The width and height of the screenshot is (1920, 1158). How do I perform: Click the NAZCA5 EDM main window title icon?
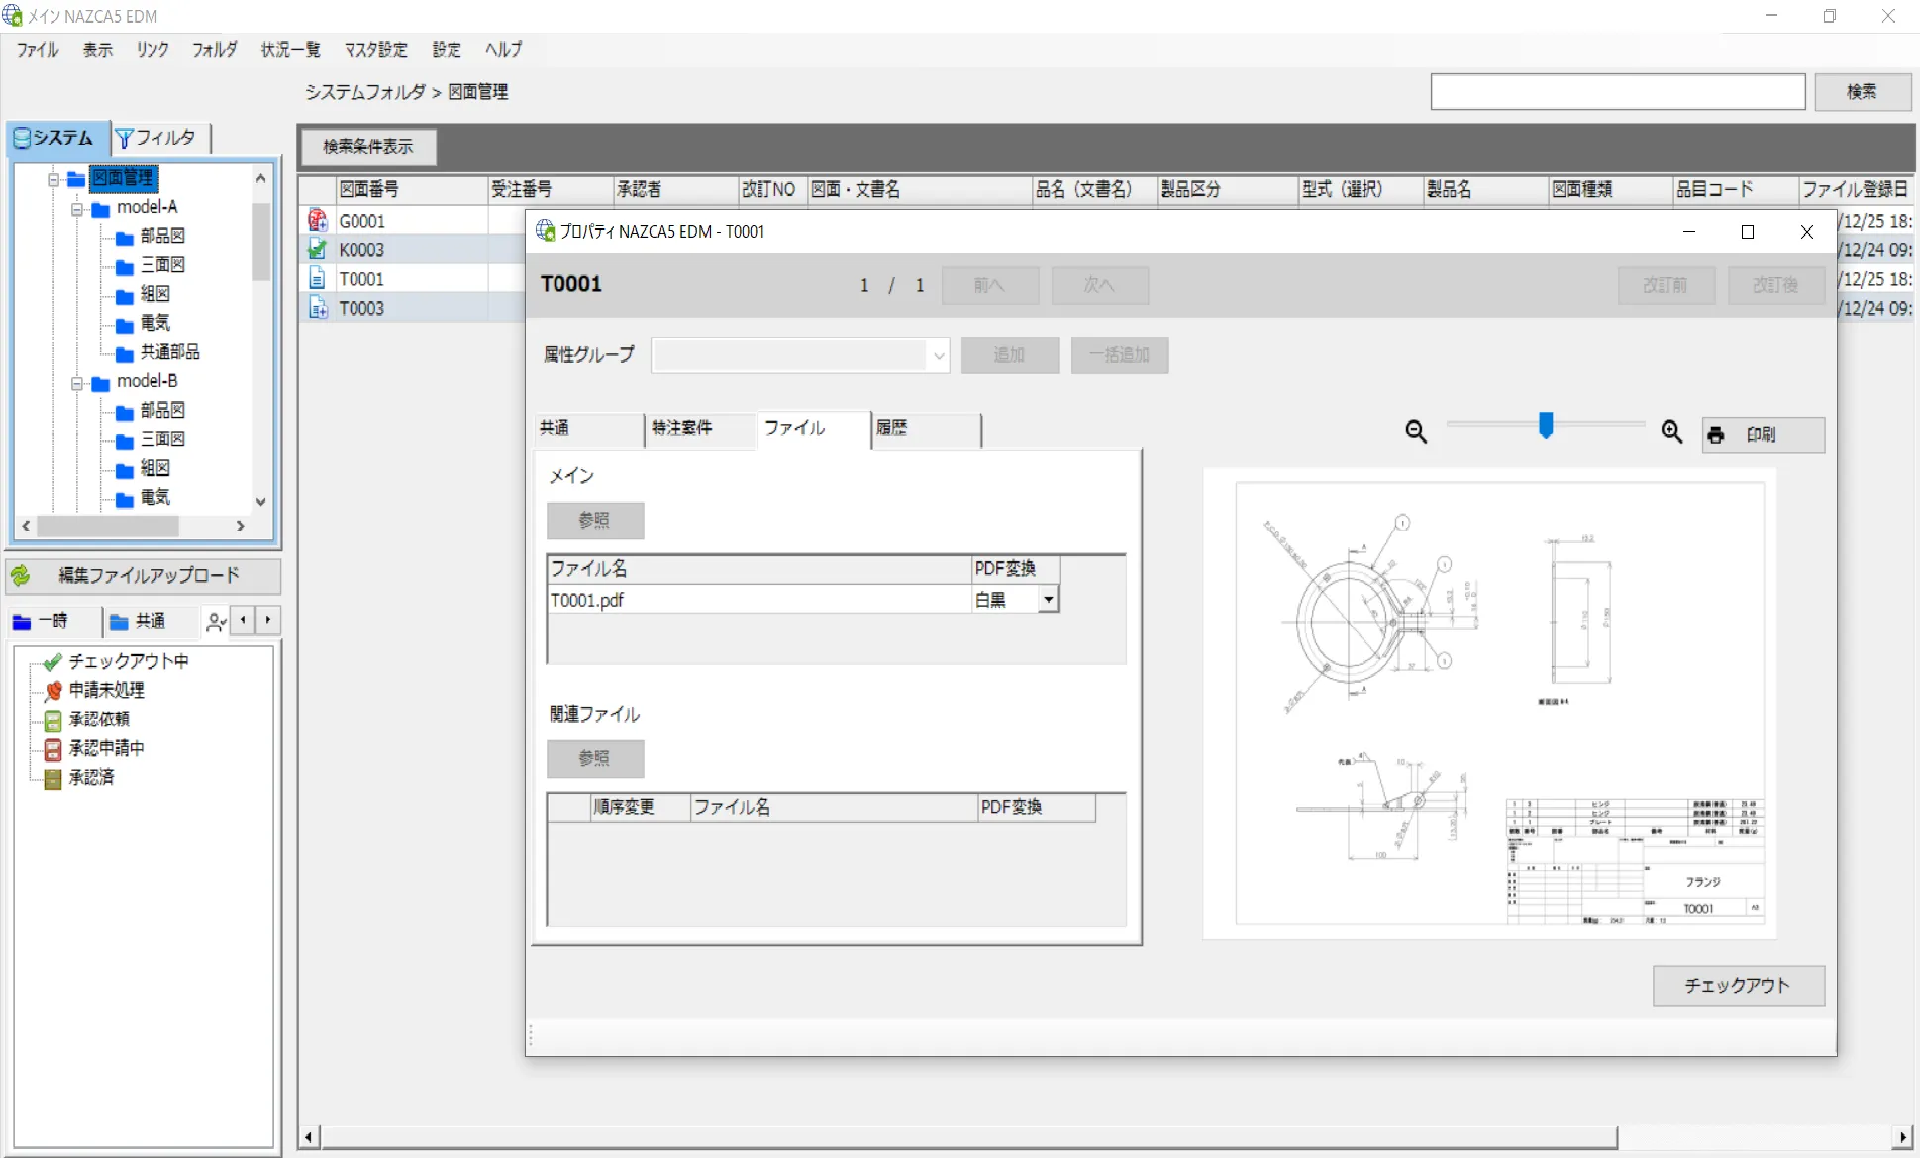12,16
